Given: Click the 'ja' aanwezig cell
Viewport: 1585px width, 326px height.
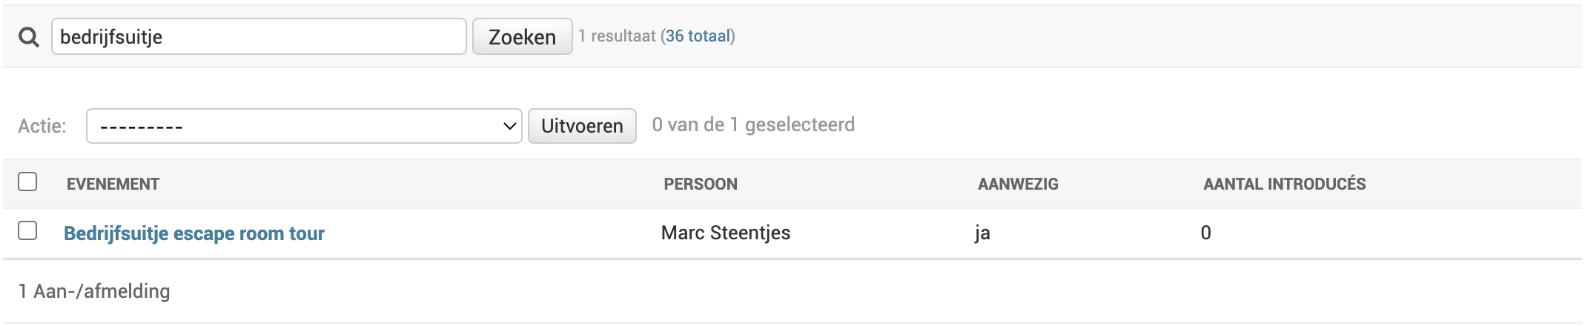Looking at the screenshot, I should [x=982, y=233].
